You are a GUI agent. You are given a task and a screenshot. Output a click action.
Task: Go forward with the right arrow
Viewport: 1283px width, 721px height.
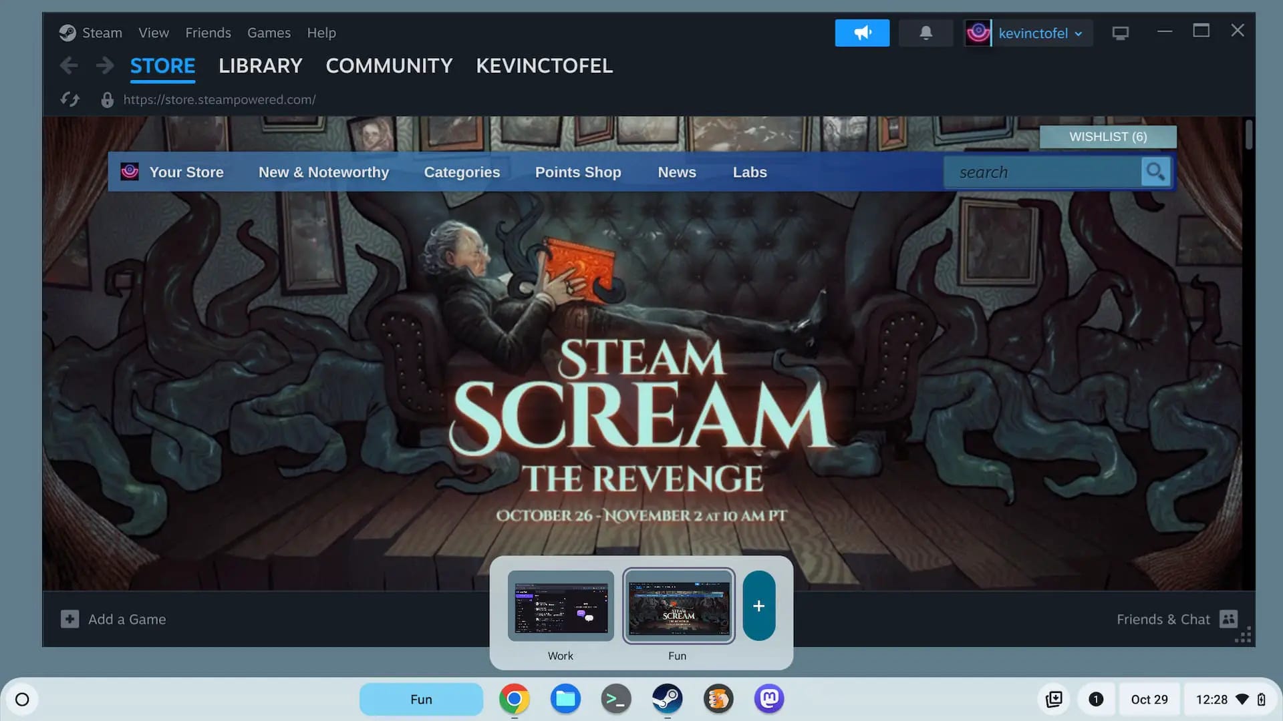[x=105, y=65]
